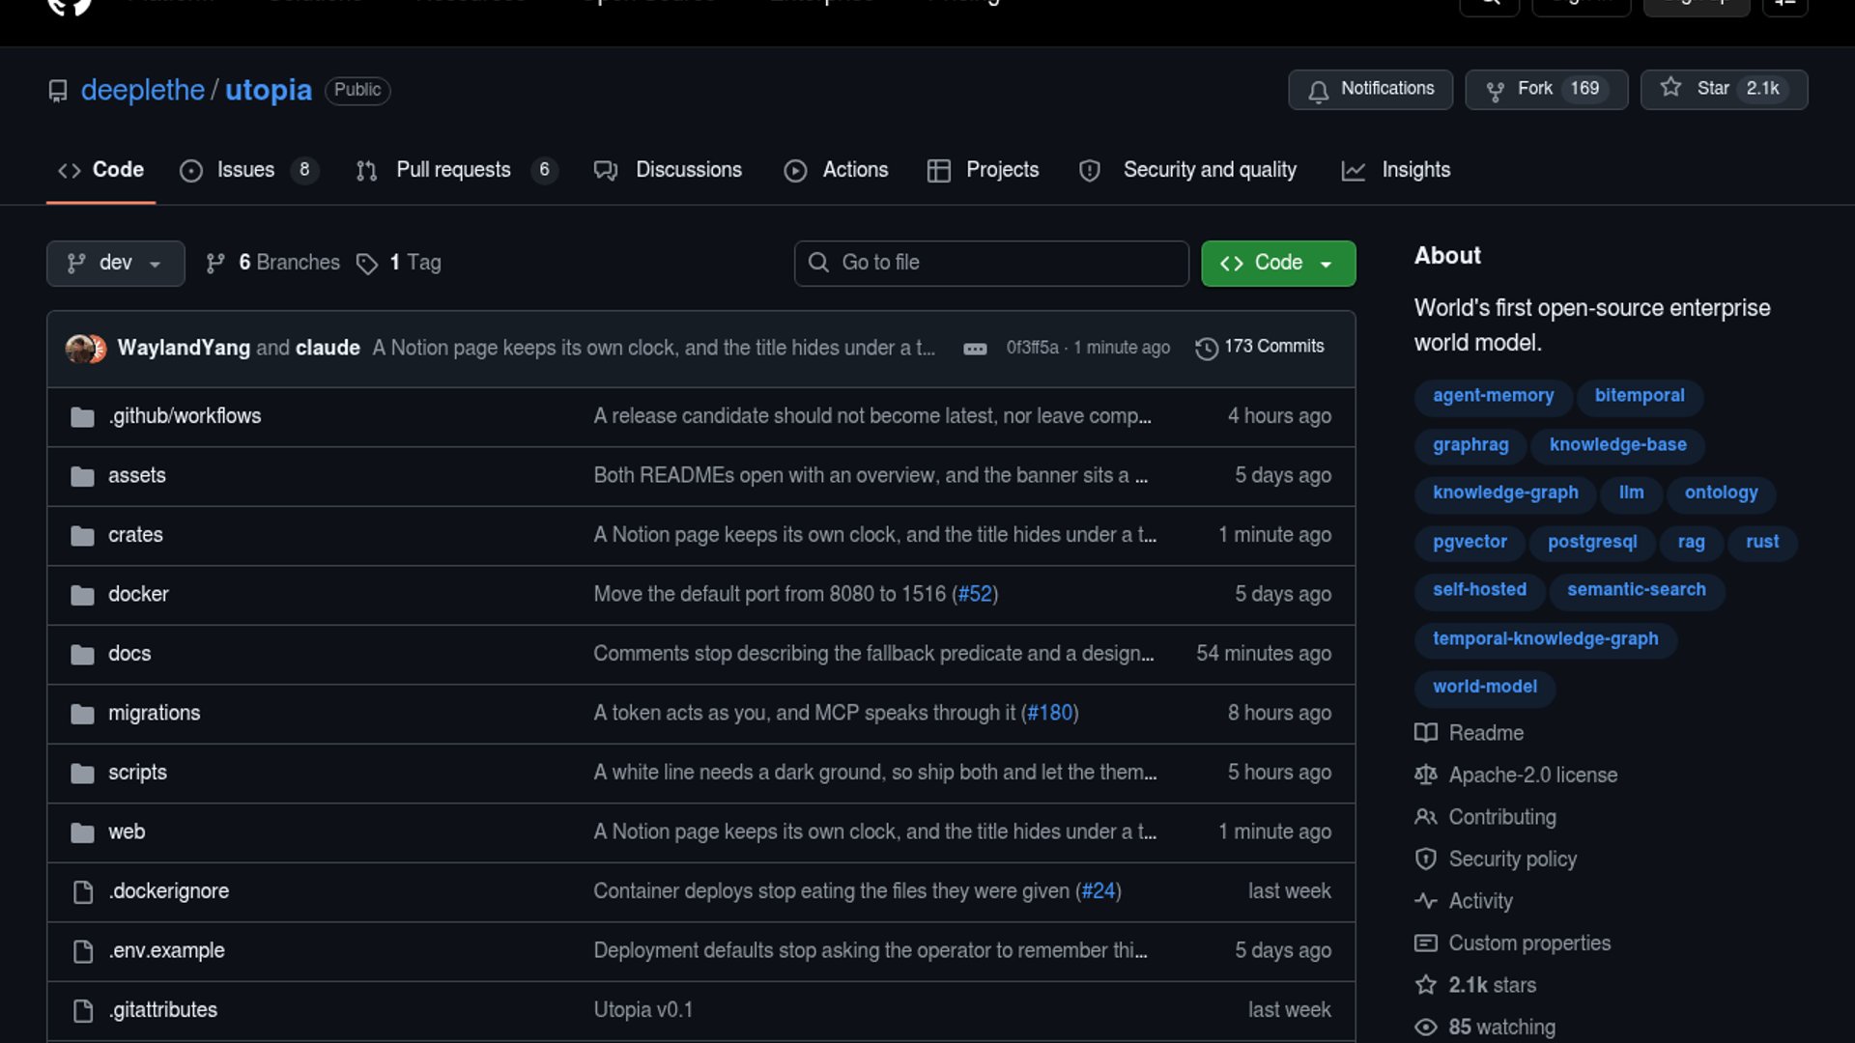Select the ontology topic tag
Viewport: 1855px width, 1043px height.
coord(1721,493)
